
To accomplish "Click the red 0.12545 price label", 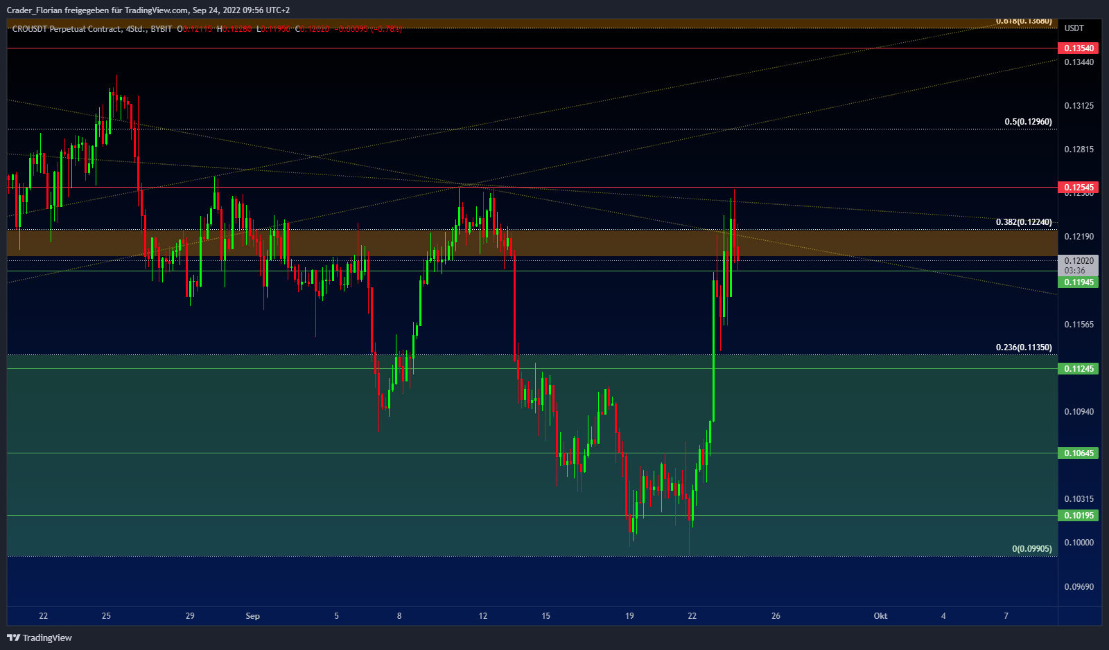I will (x=1079, y=188).
